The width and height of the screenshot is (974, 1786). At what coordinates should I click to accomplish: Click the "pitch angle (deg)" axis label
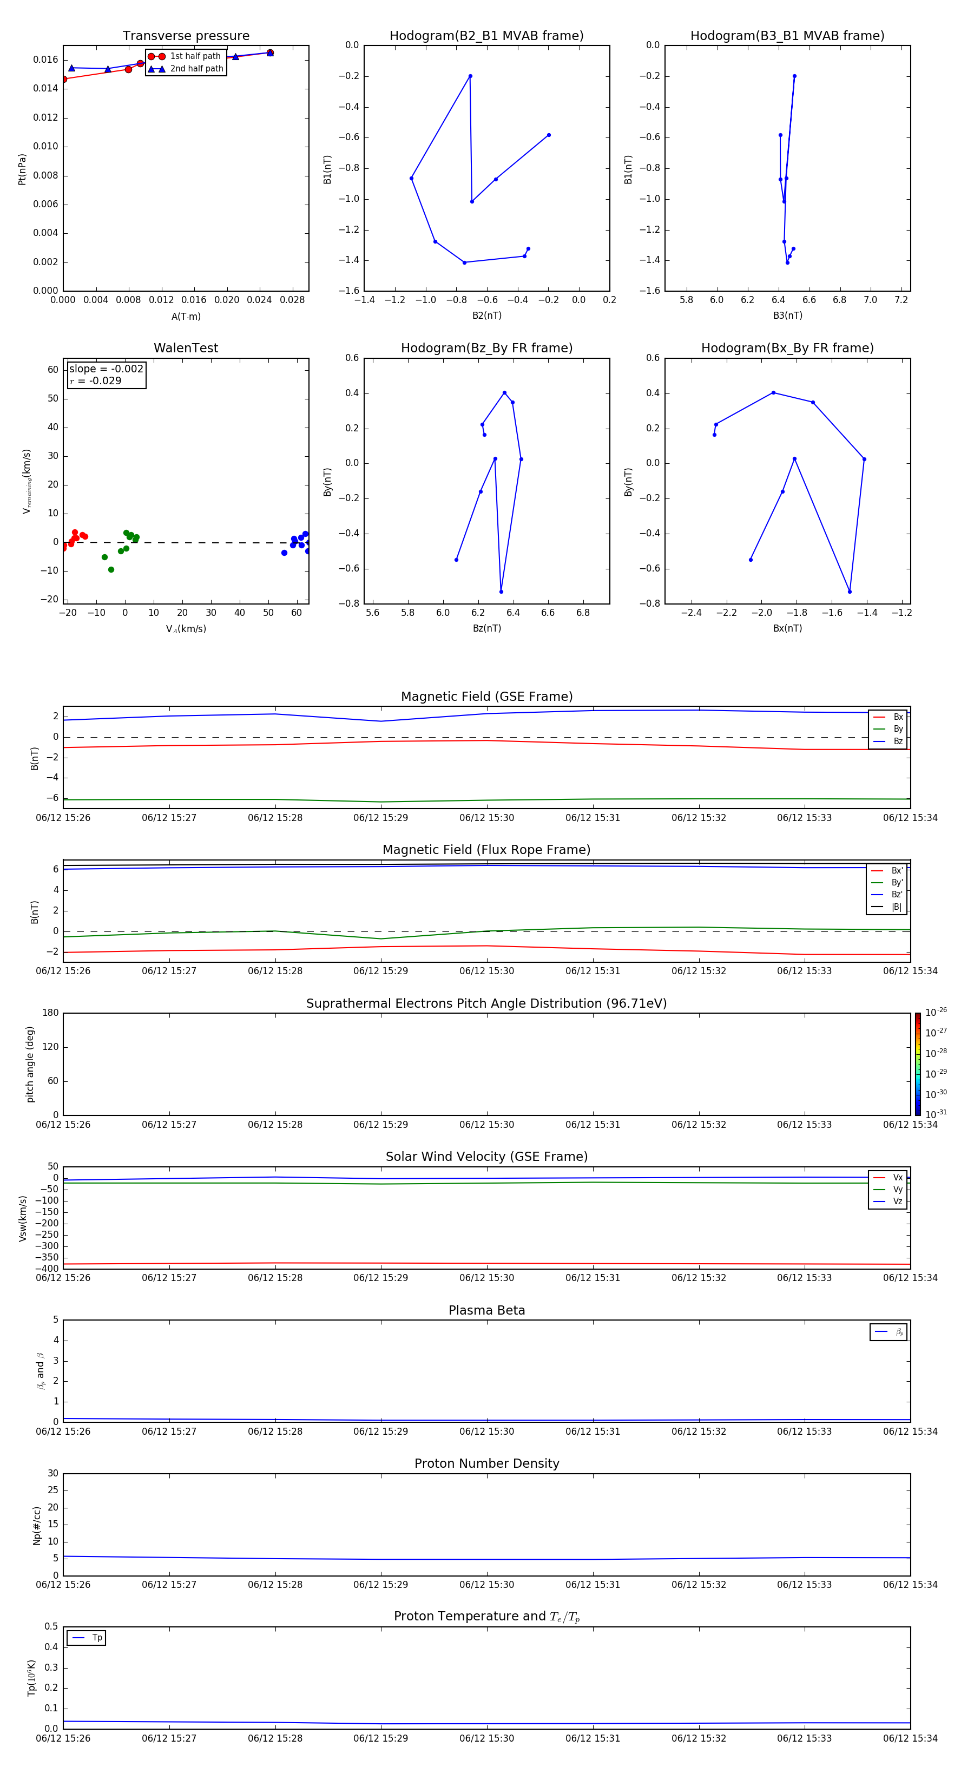[x=30, y=1064]
